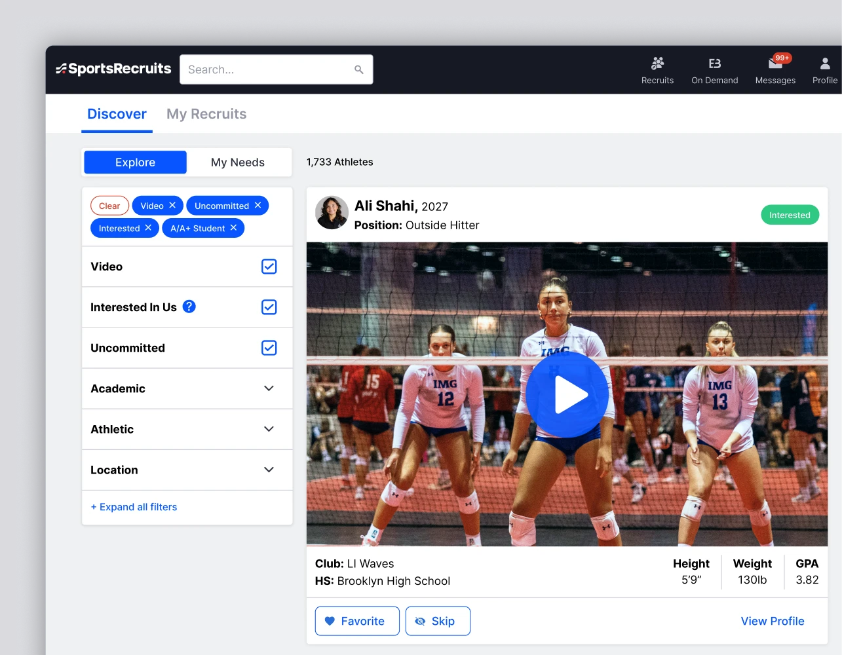Click the Club: LI Waves text

(x=354, y=563)
